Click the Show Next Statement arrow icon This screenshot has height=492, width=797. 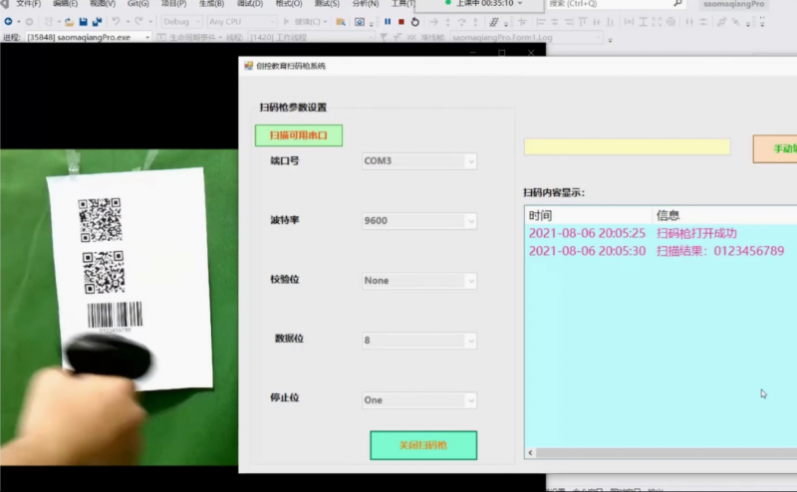[433, 22]
